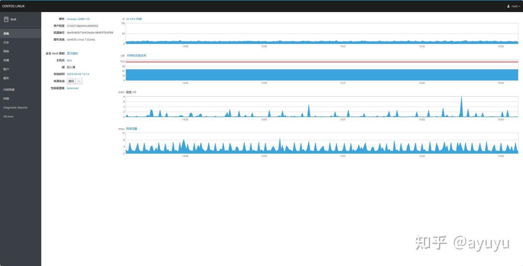The image size is (523, 266).
Task: Expand the power options dropdown arrow
Action: (79, 81)
